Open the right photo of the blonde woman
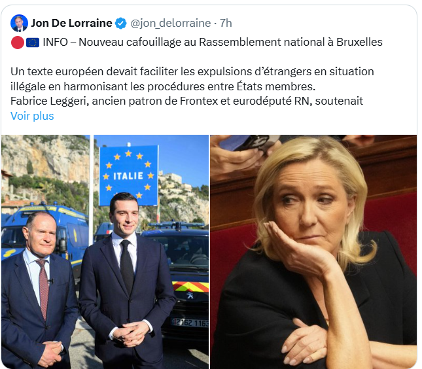This screenshot has width=422, height=369. point(313,252)
